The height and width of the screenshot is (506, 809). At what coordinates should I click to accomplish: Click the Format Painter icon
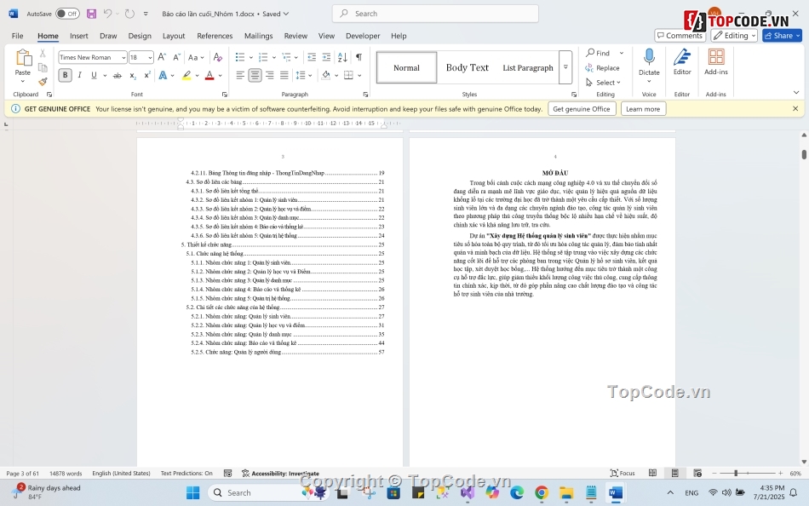[43, 82]
